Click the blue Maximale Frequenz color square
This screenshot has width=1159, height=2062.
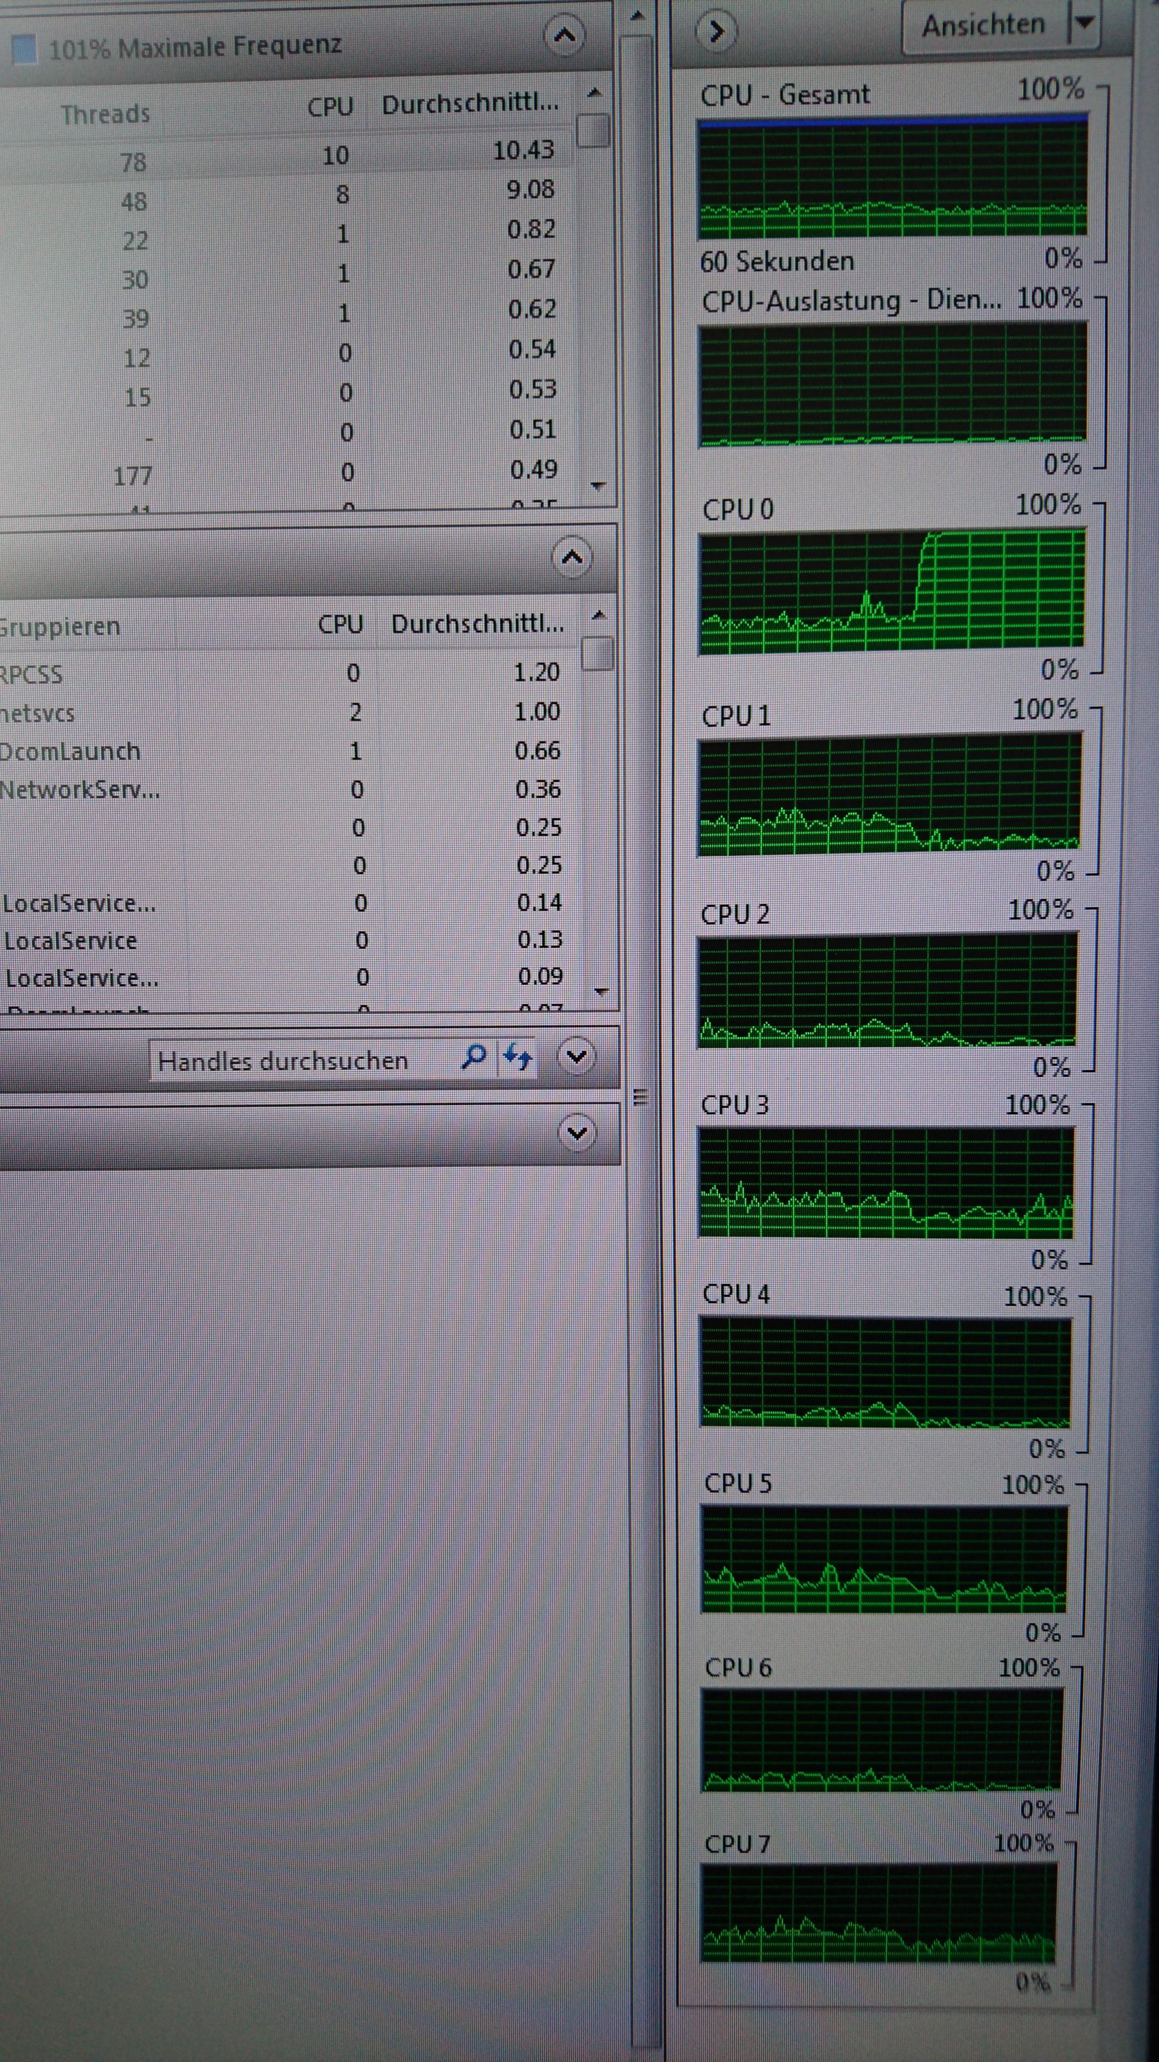[x=25, y=49]
